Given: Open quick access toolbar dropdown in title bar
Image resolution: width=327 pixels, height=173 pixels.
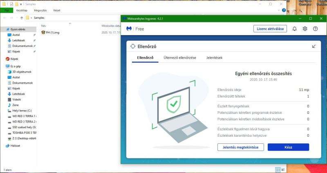Looking at the screenshot, I should click(21, 4).
